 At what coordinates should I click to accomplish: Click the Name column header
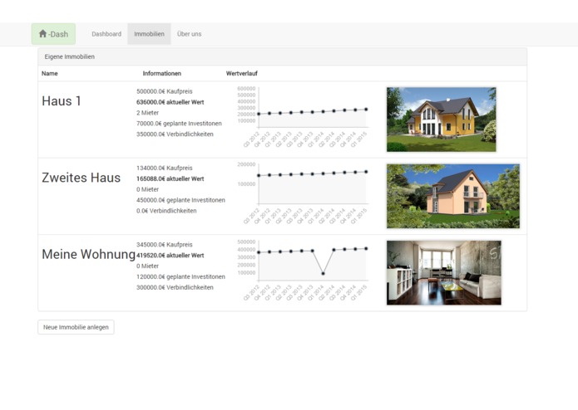50,74
